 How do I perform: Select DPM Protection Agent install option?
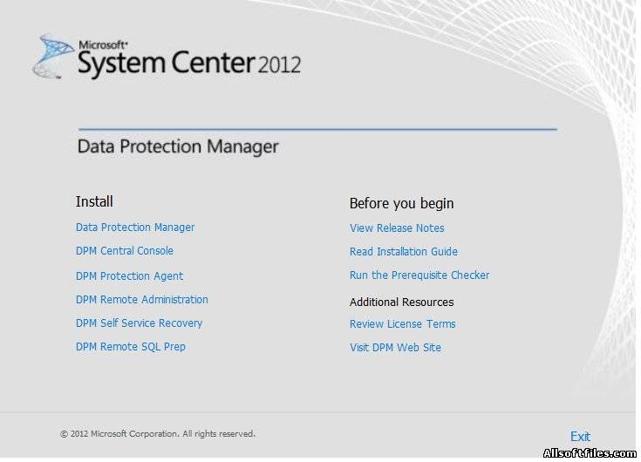click(x=129, y=276)
